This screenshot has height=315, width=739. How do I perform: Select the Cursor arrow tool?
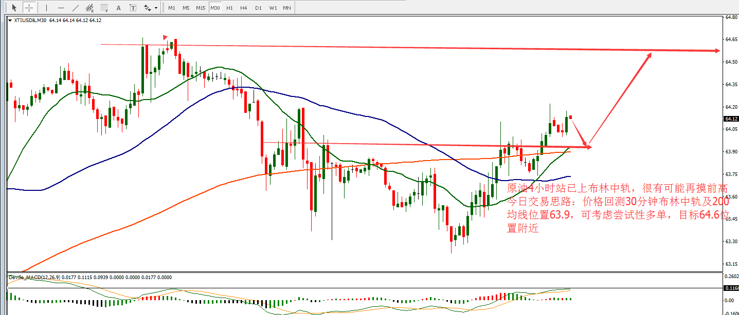[x=14, y=8]
